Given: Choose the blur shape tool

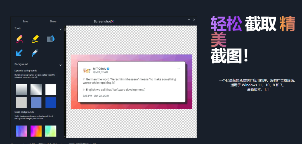Looking at the screenshot, I should pyautogui.click(x=51, y=39).
